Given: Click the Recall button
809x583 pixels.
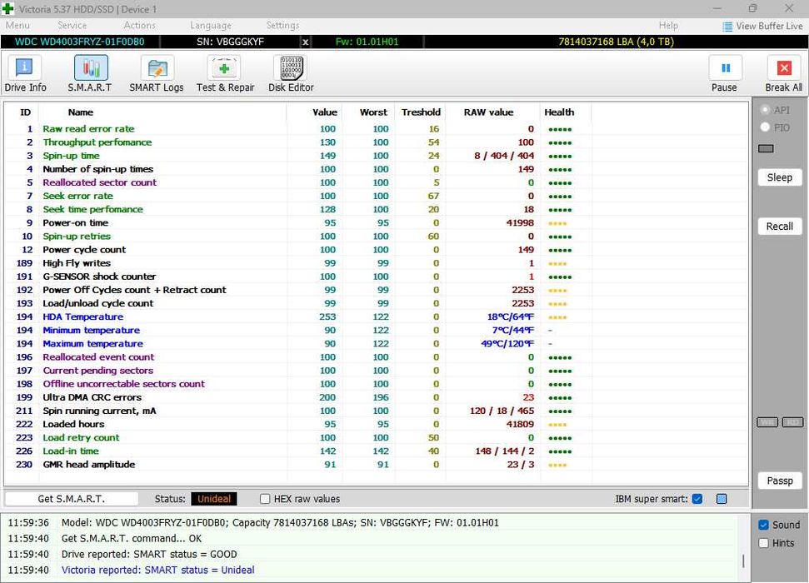Looking at the screenshot, I should tap(779, 227).
